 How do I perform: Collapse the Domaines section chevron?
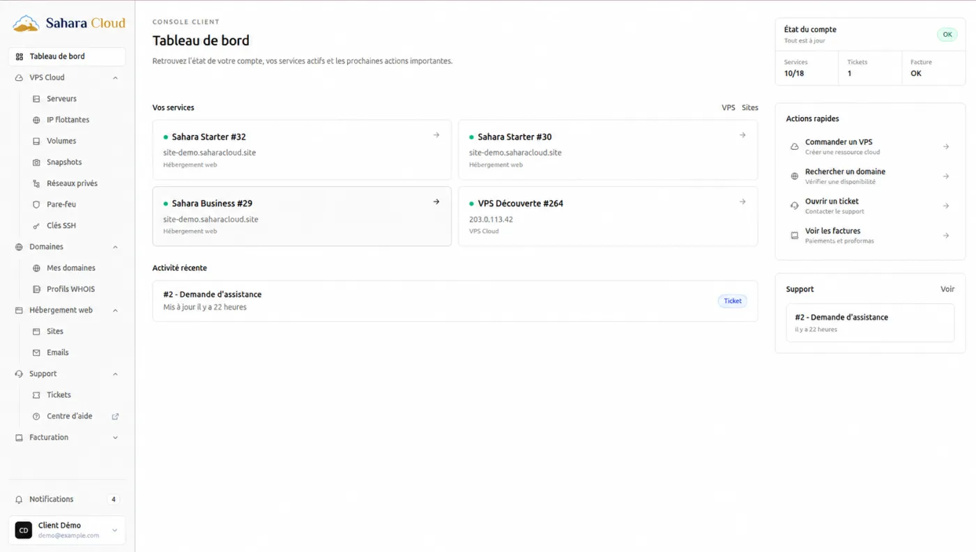(115, 247)
